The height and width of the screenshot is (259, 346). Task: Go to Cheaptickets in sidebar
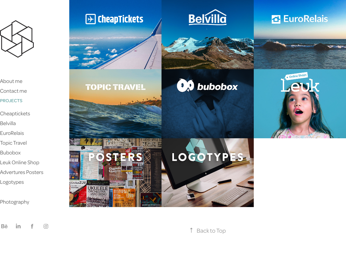15,114
